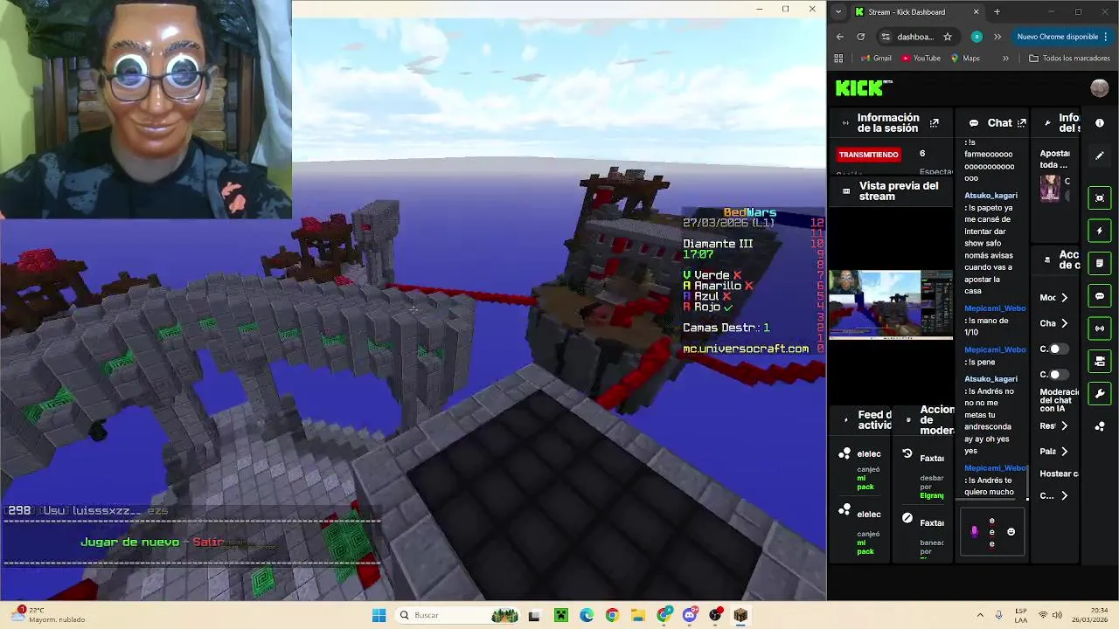Click the three-dots rewards icon in Kick sidebar
Viewport: 1119px width, 629px height.
point(1100,426)
